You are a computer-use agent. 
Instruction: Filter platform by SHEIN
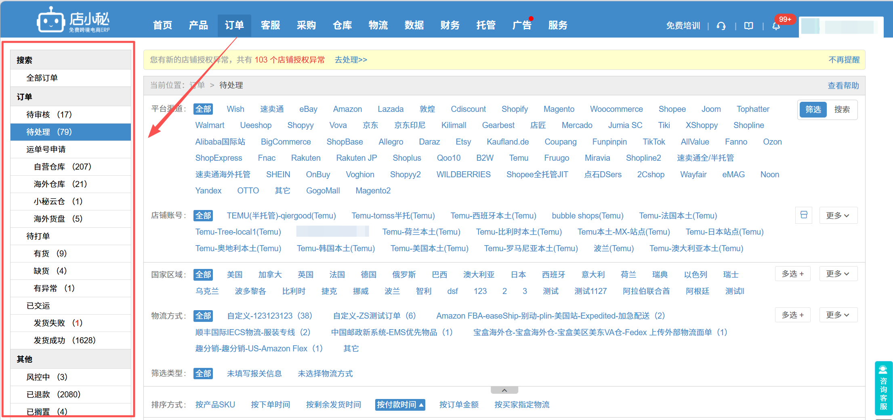(x=278, y=174)
